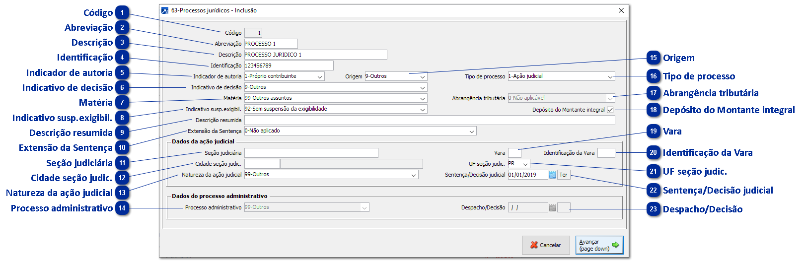Viewport: 803px width, 263px height.
Task: Open the Indicativo de decisão dropdown
Action: [423, 87]
